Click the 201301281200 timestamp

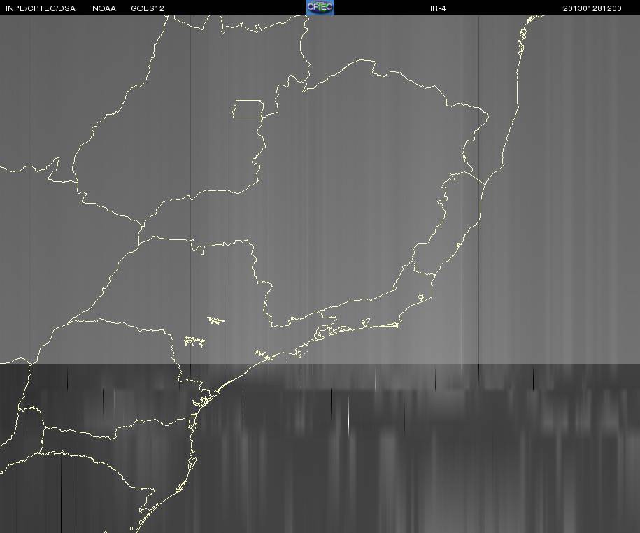tap(592, 8)
